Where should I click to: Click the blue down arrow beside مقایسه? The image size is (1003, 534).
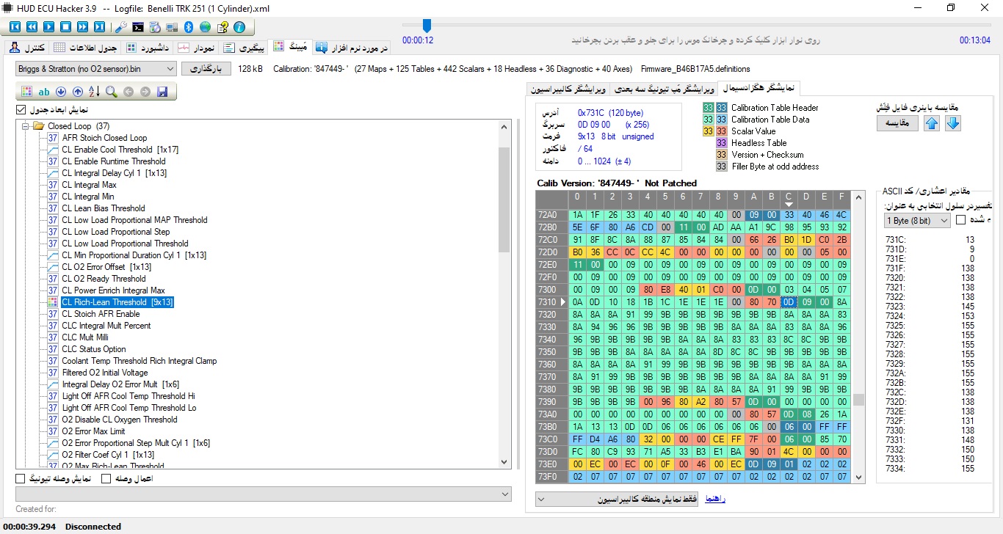tap(953, 123)
